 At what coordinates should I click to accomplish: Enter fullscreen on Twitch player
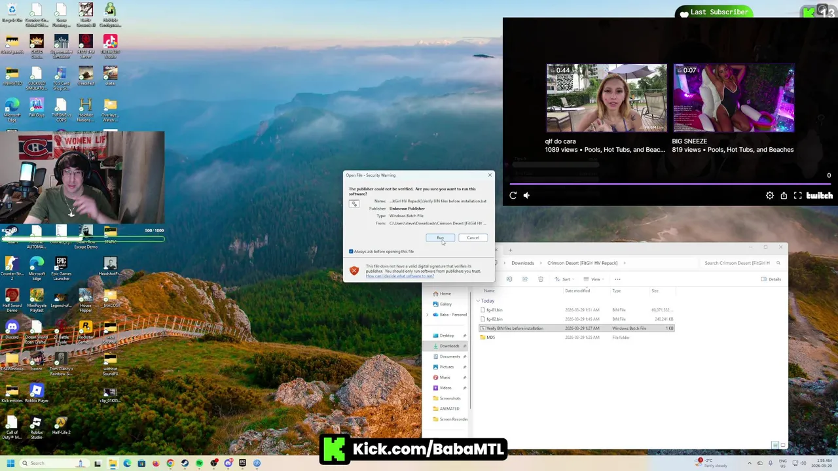tap(797, 196)
